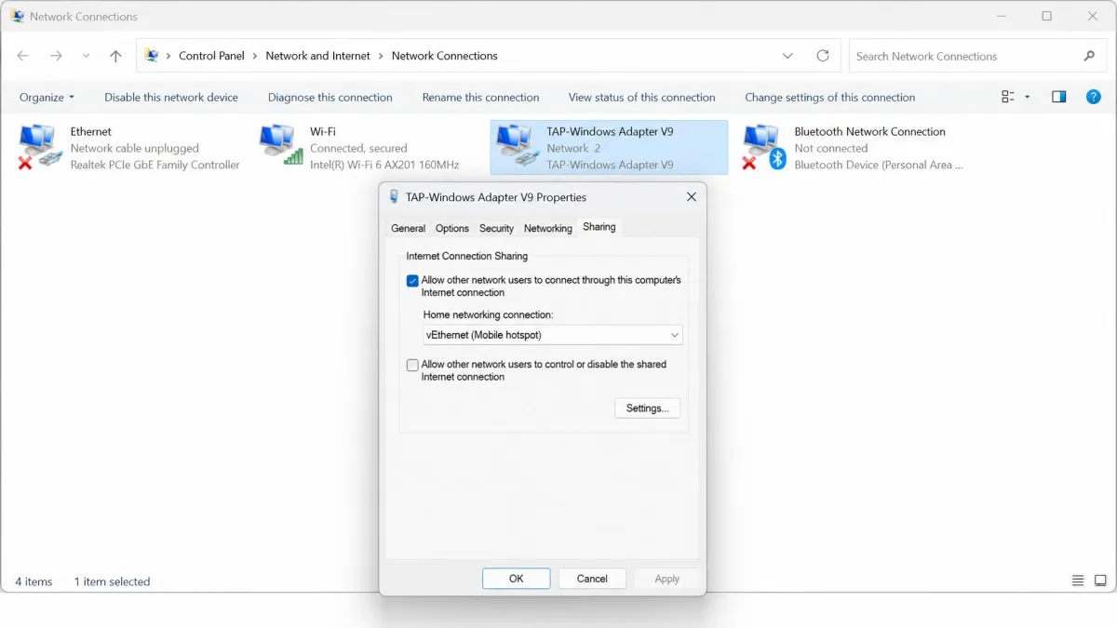Uncheck allow users to connect through Internet connection
Image resolution: width=1117 pixels, height=628 pixels.
click(x=412, y=280)
